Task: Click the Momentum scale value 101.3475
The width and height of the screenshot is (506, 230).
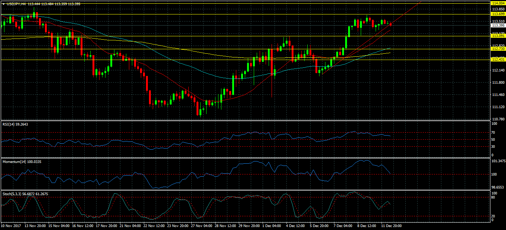Action: coord(498,161)
